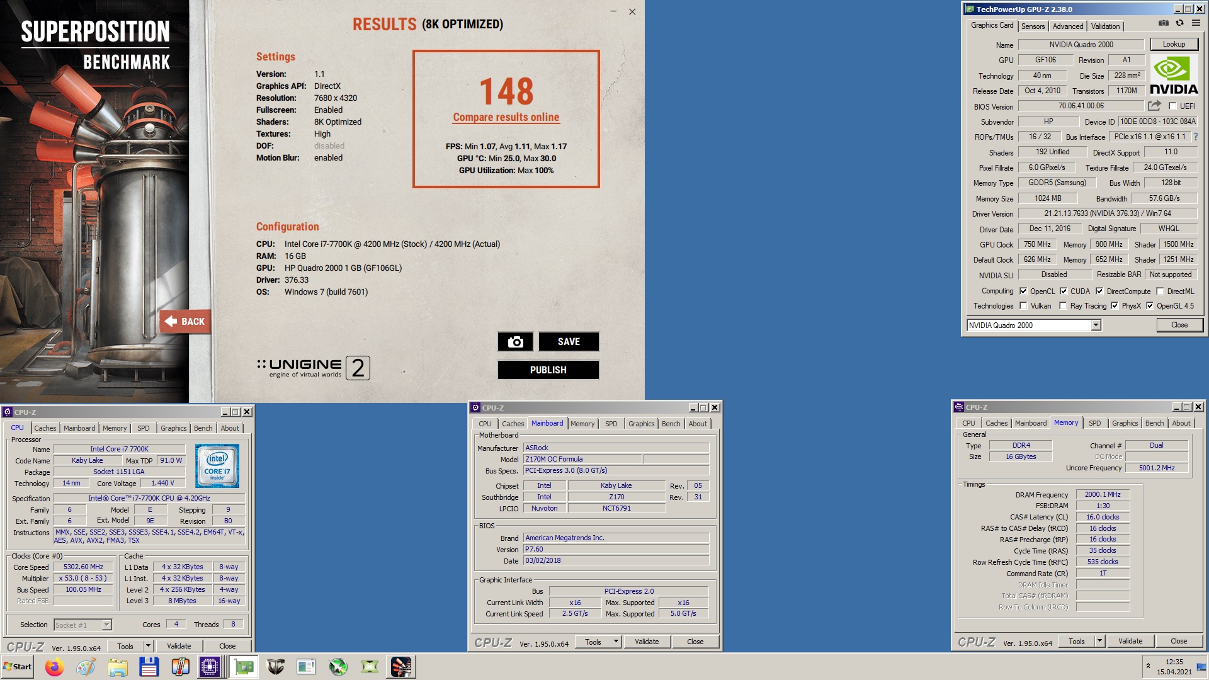The width and height of the screenshot is (1209, 680).
Task: Click the small window panel taskbar icon
Action: [307, 667]
